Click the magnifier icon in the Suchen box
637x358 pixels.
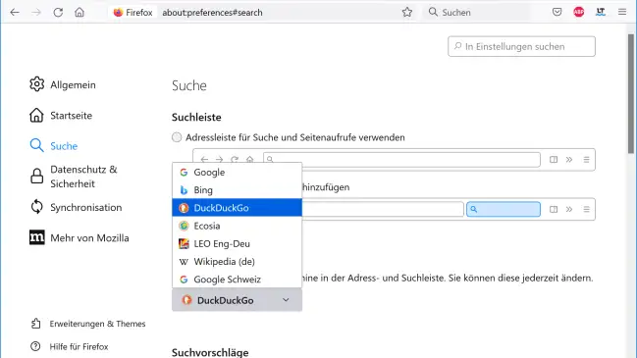[x=433, y=12]
